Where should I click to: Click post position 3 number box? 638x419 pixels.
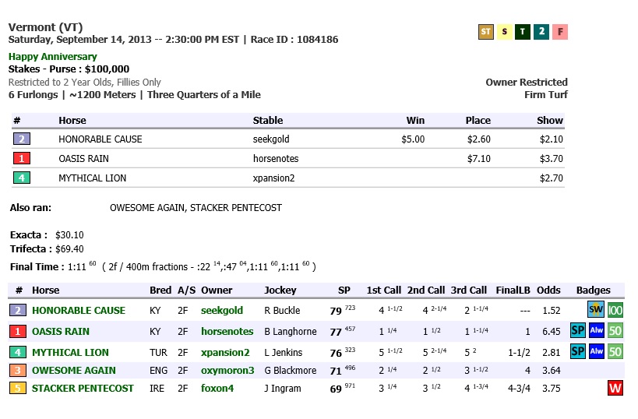coord(19,371)
